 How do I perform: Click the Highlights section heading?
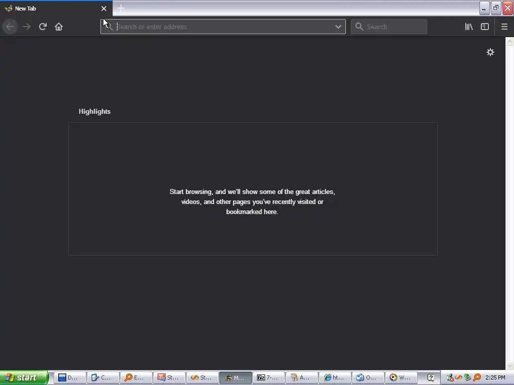click(x=94, y=111)
